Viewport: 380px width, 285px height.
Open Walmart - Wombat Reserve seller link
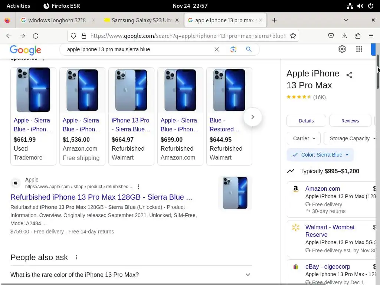330,231
